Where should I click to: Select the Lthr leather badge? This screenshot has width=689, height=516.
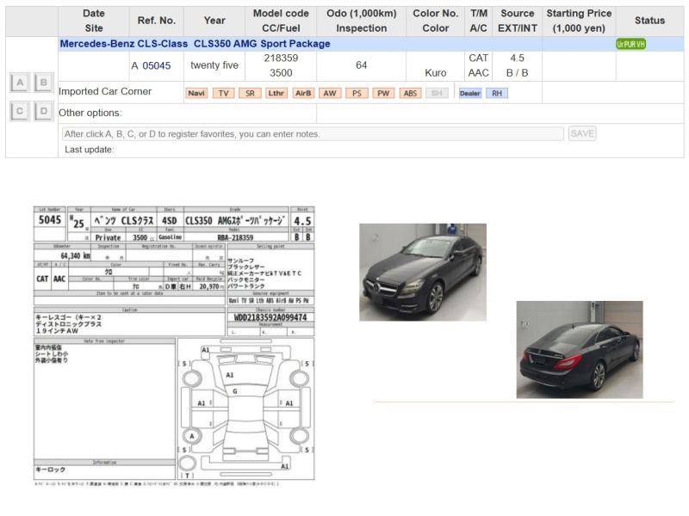pos(276,93)
